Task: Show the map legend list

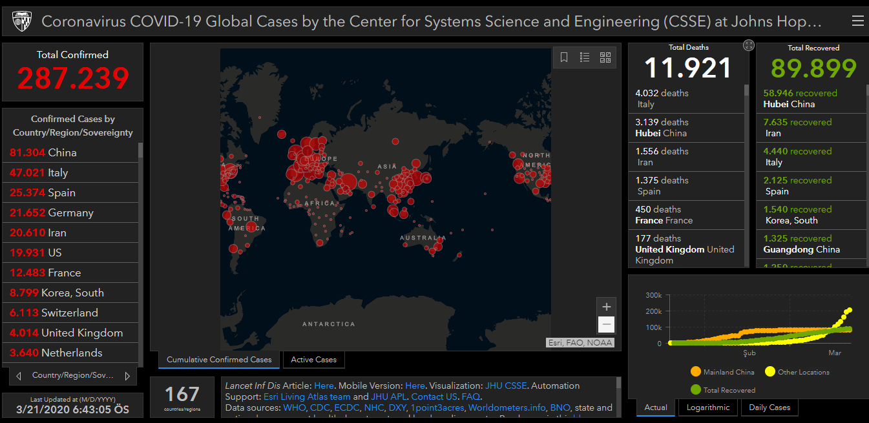Action: [585, 57]
